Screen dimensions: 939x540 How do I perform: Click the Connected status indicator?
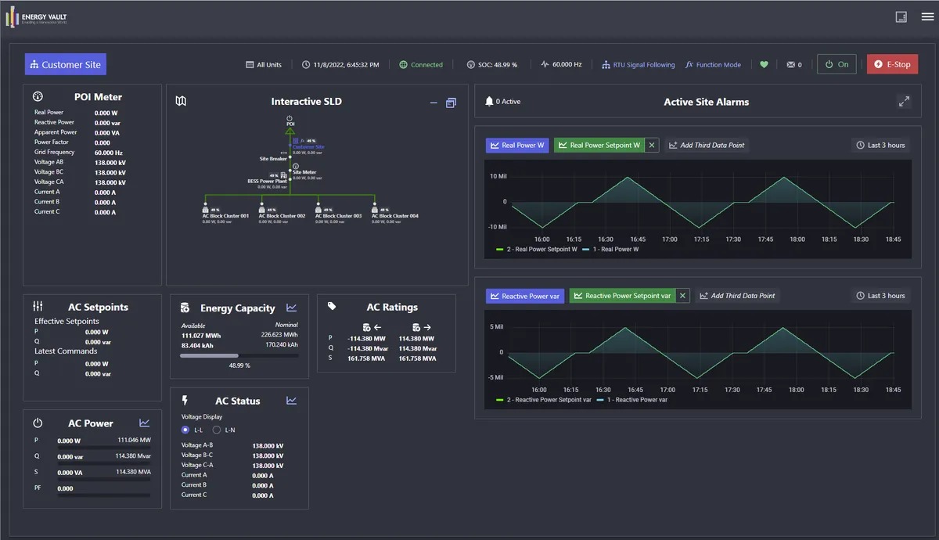[421, 65]
